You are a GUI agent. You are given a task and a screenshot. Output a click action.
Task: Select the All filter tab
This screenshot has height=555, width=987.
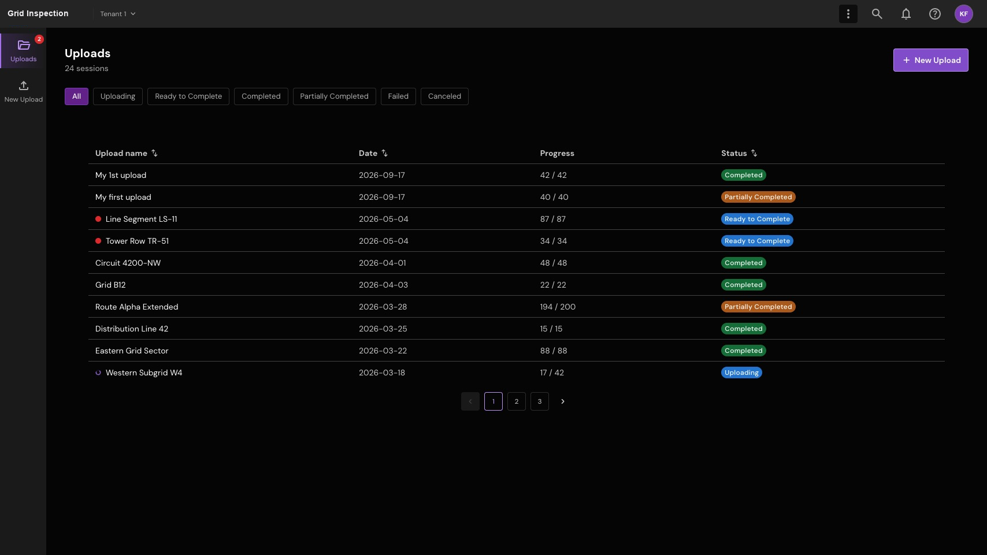click(x=76, y=96)
